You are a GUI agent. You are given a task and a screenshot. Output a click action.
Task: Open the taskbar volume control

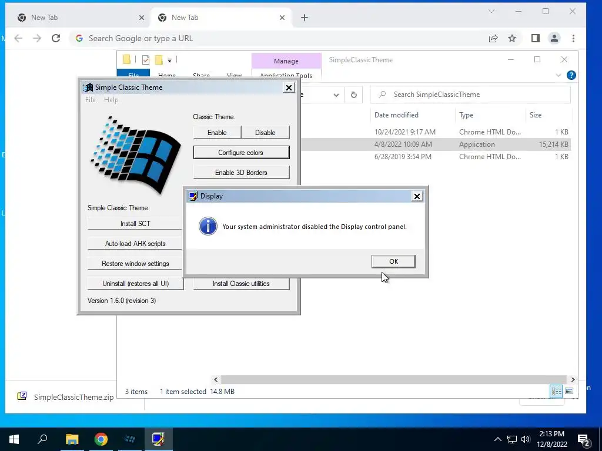(x=526, y=439)
